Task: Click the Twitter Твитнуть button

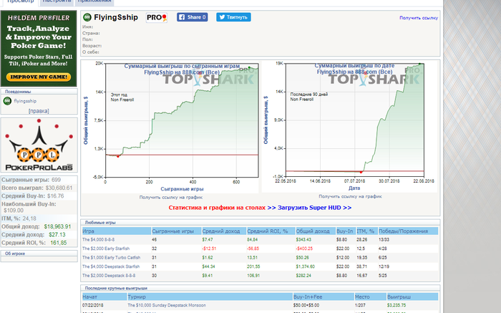Action: (x=233, y=17)
